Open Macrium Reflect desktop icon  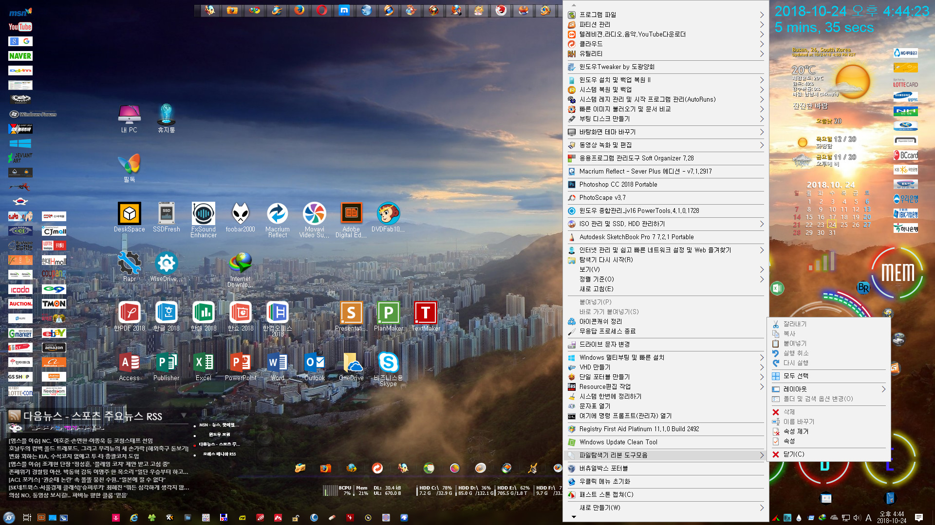(x=277, y=220)
